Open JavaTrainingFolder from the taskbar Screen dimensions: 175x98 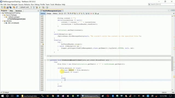click(30, 96)
